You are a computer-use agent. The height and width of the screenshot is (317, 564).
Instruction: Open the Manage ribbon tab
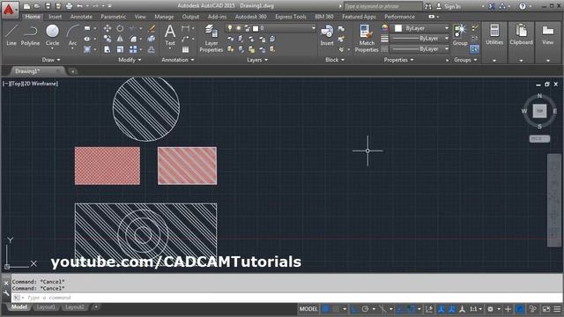164,17
